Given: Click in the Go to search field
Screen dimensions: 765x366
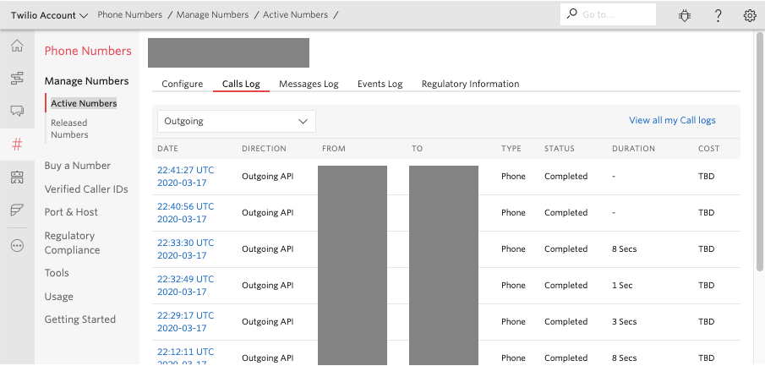Looking at the screenshot, I should point(608,14).
